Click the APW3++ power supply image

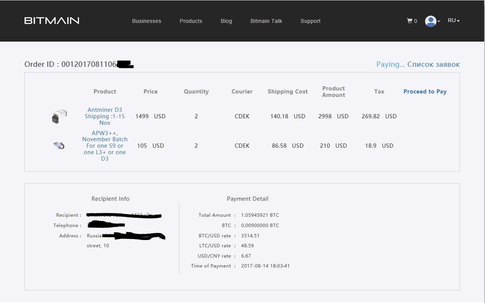click(59, 145)
